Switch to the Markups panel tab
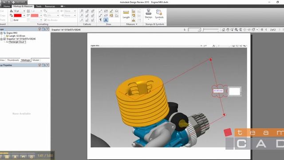The image size is (284, 160). 26,60
